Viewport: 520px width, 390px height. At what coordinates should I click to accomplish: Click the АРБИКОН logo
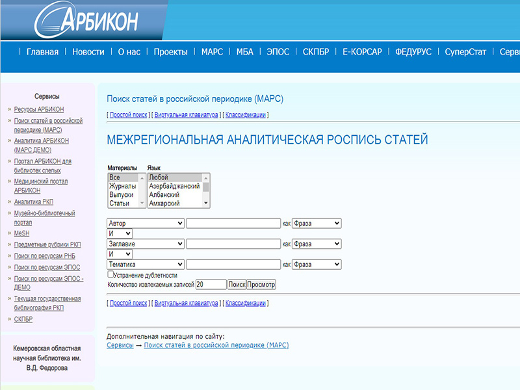click(86, 21)
